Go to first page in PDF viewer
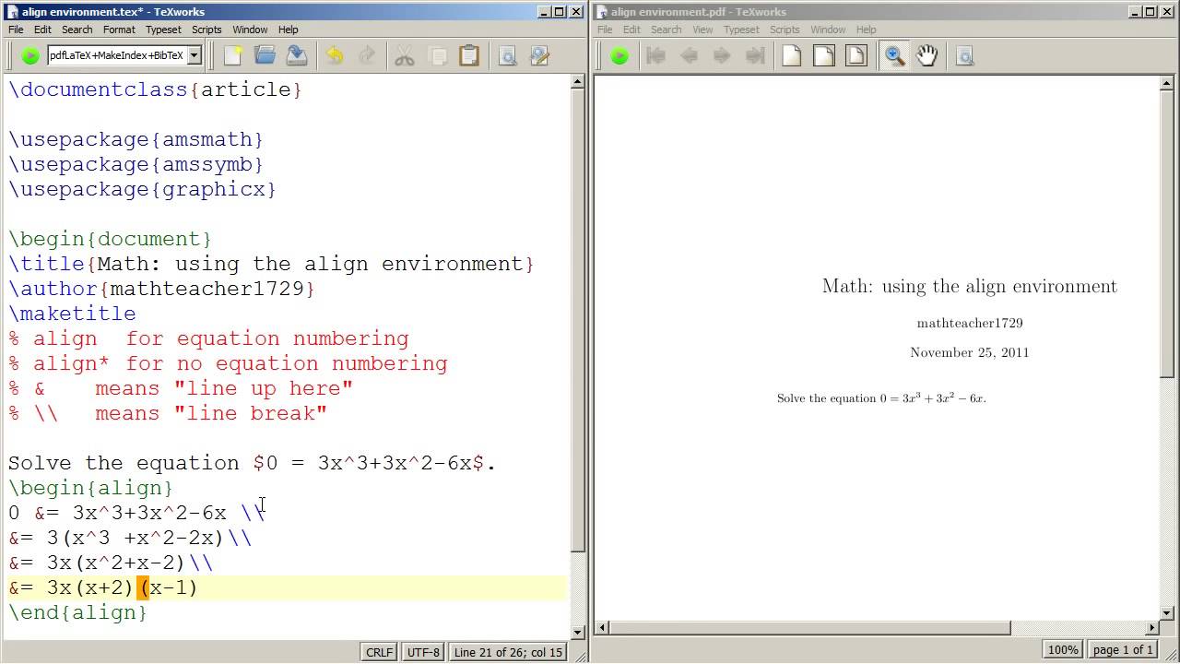The width and height of the screenshot is (1180, 664). [x=656, y=56]
